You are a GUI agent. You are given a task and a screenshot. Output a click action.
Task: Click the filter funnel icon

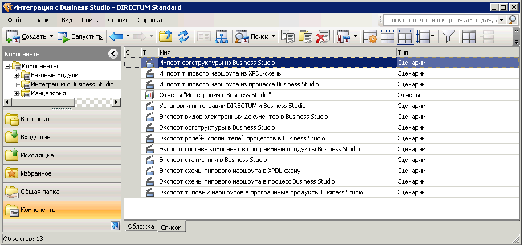[448, 37]
